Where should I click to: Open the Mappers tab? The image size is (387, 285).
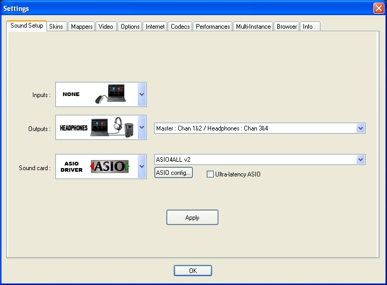pyautogui.click(x=81, y=27)
